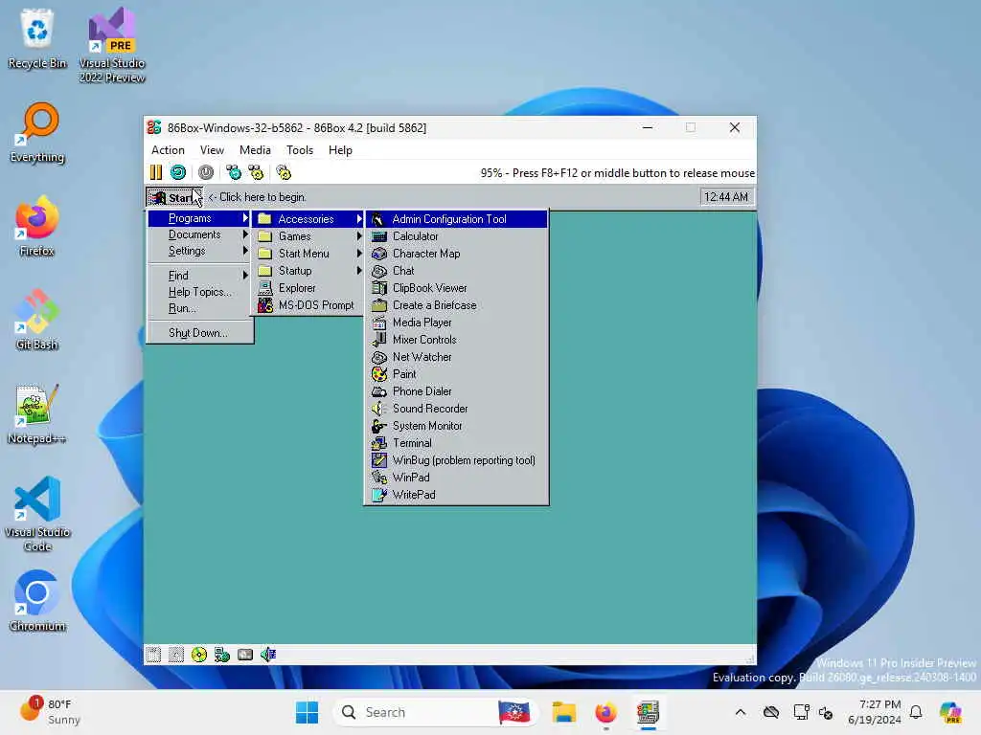Expand the Programs submenu
This screenshot has height=735, width=981.
[199, 218]
